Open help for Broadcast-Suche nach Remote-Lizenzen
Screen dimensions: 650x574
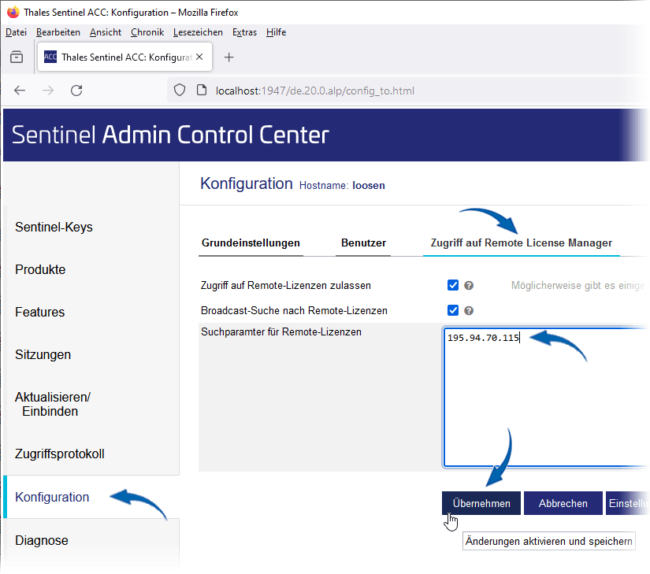click(x=469, y=310)
